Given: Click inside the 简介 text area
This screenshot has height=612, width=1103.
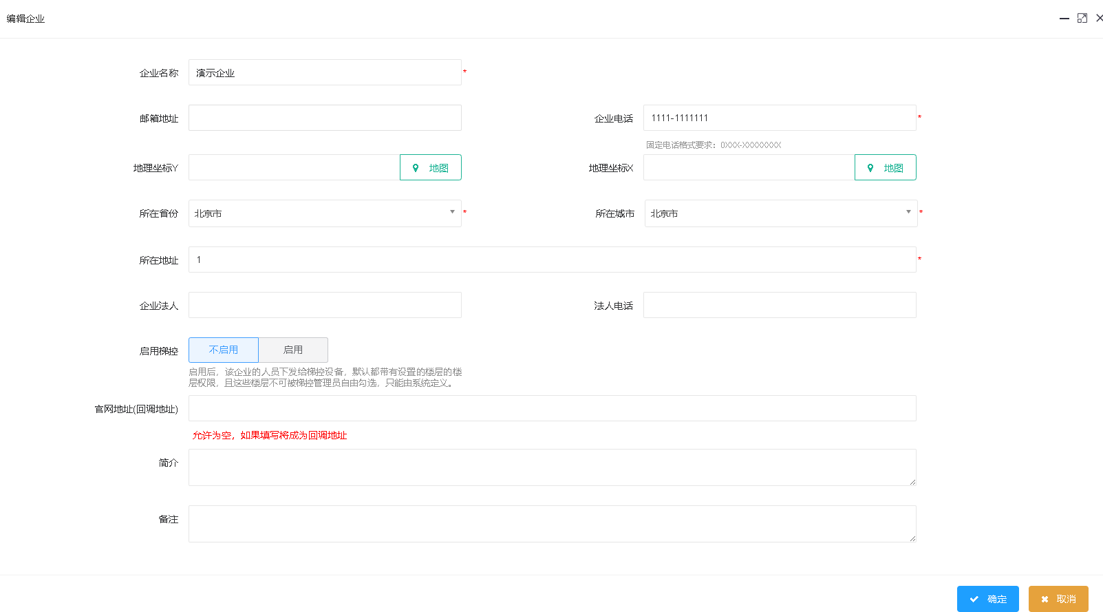Looking at the screenshot, I should (553, 467).
